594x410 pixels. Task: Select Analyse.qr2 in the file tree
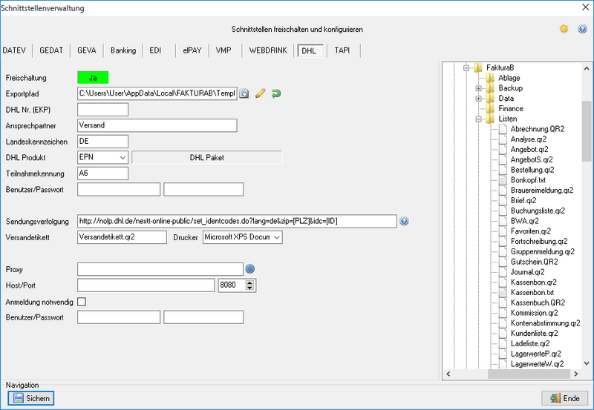coord(528,139)
